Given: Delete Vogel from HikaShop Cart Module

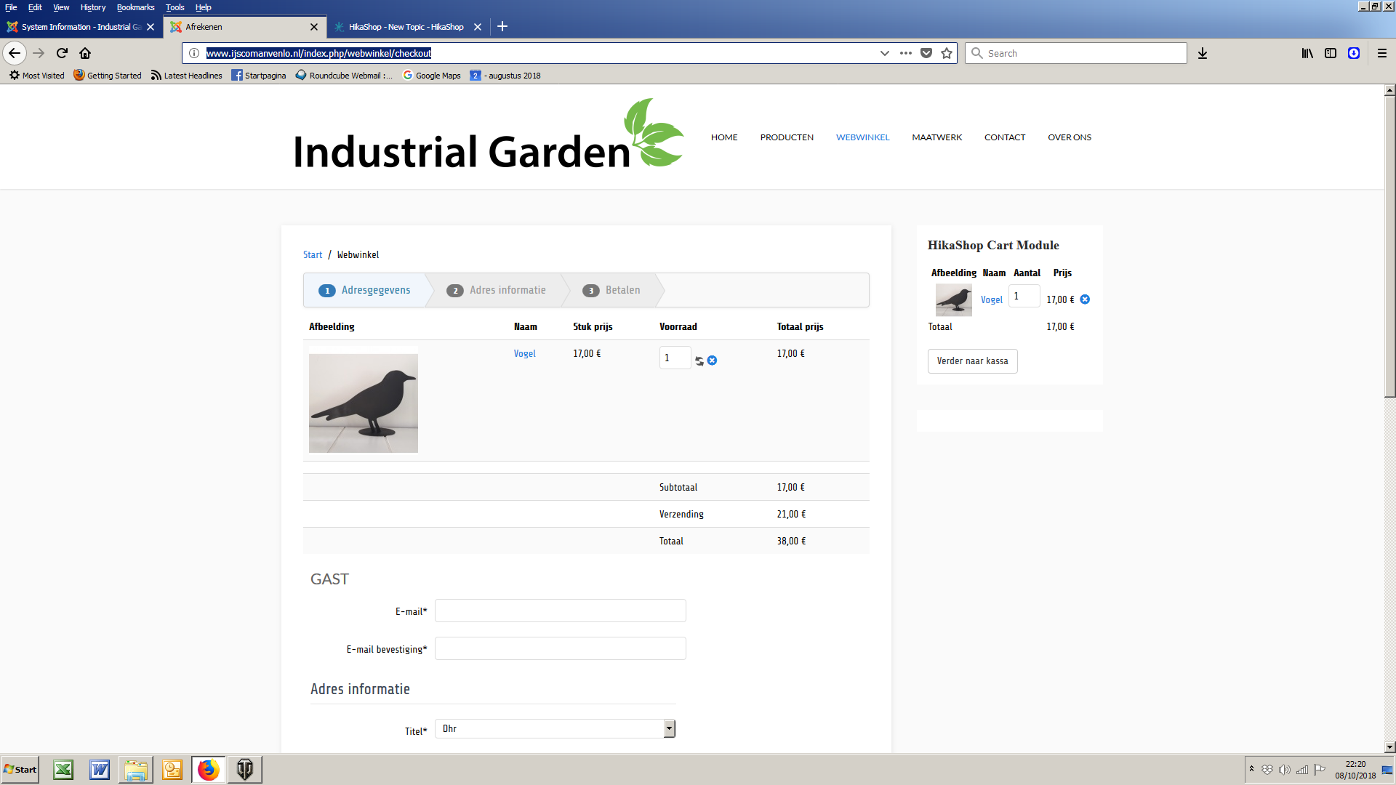Looking at the screenshot, I should [x=1085, y=299].
